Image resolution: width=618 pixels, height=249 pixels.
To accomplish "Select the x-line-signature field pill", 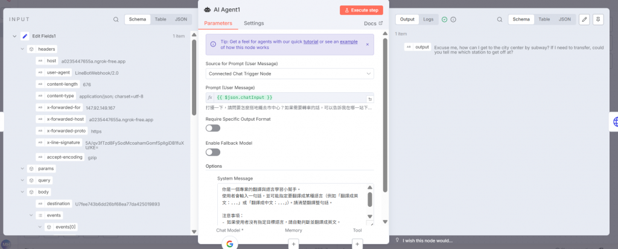I will [59, 142].
